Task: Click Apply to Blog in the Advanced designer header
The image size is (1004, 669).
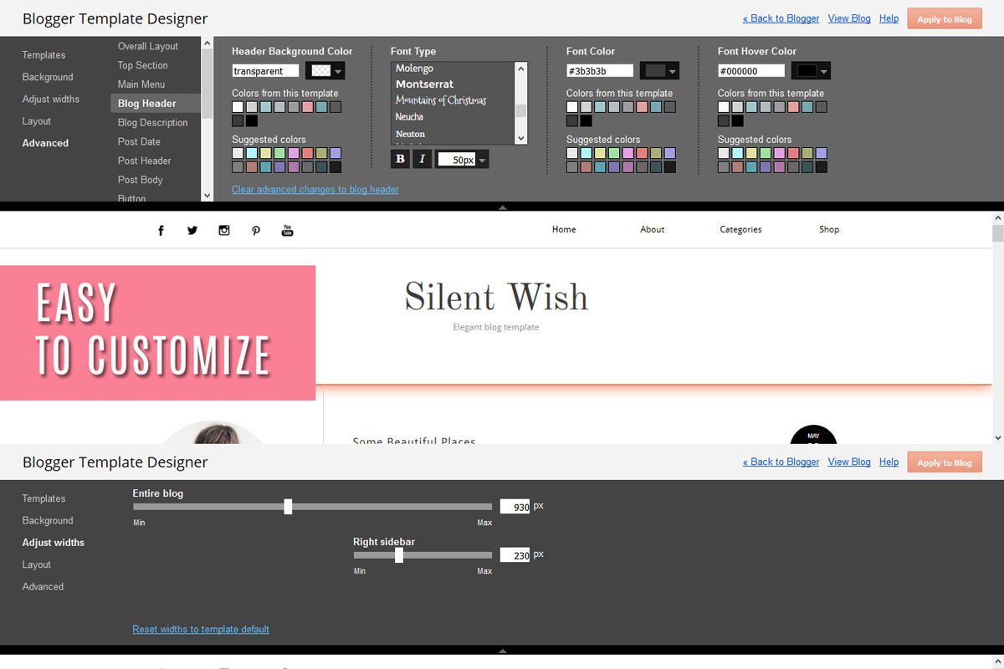Action: pyautogui.click(x=945, y=19)
